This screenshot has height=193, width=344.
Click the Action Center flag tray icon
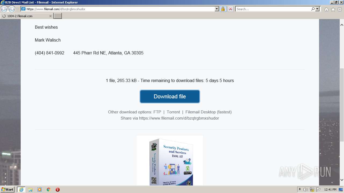coord(318,190)
